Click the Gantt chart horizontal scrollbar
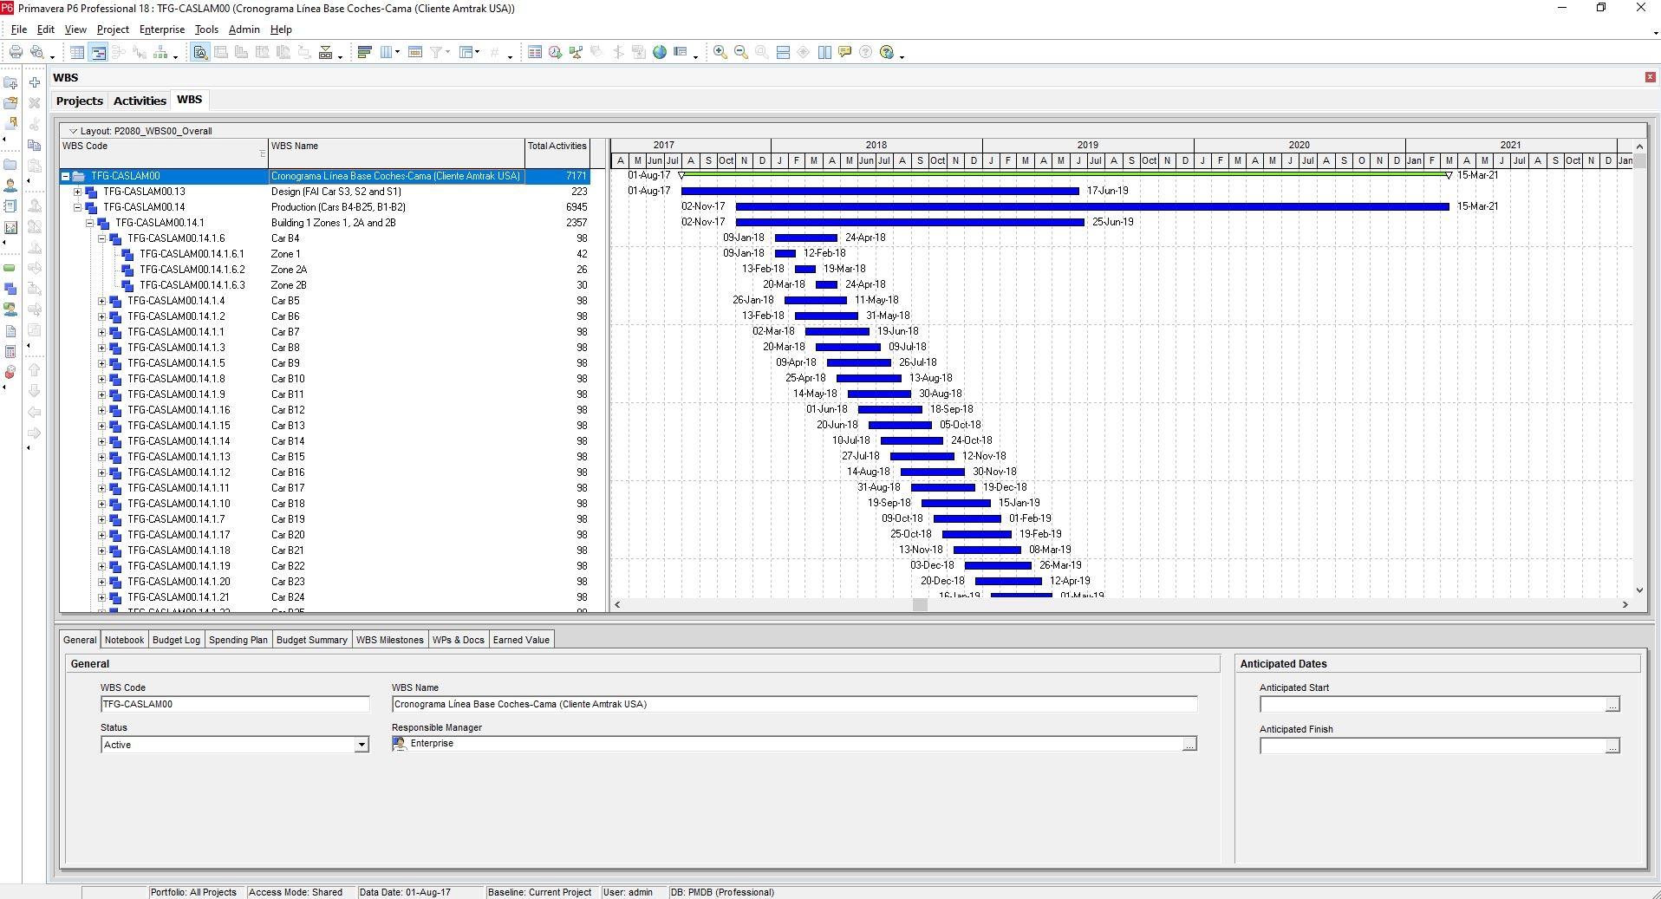Viewport: 1661px width, 899px height. 919,605
